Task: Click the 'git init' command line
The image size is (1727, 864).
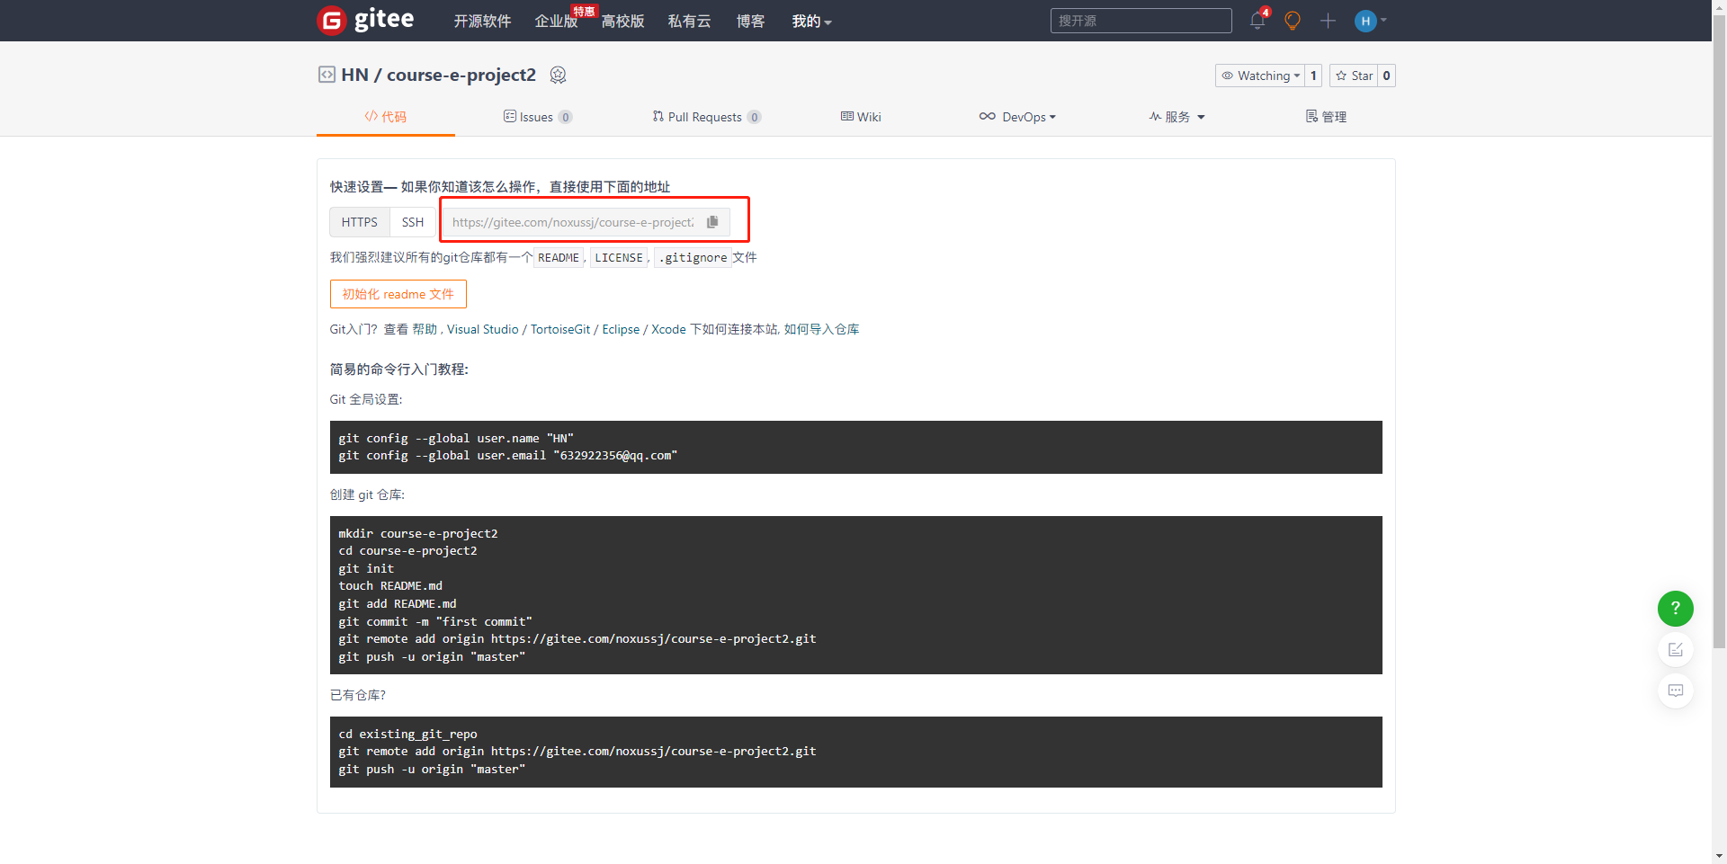Action: point(366,569)
